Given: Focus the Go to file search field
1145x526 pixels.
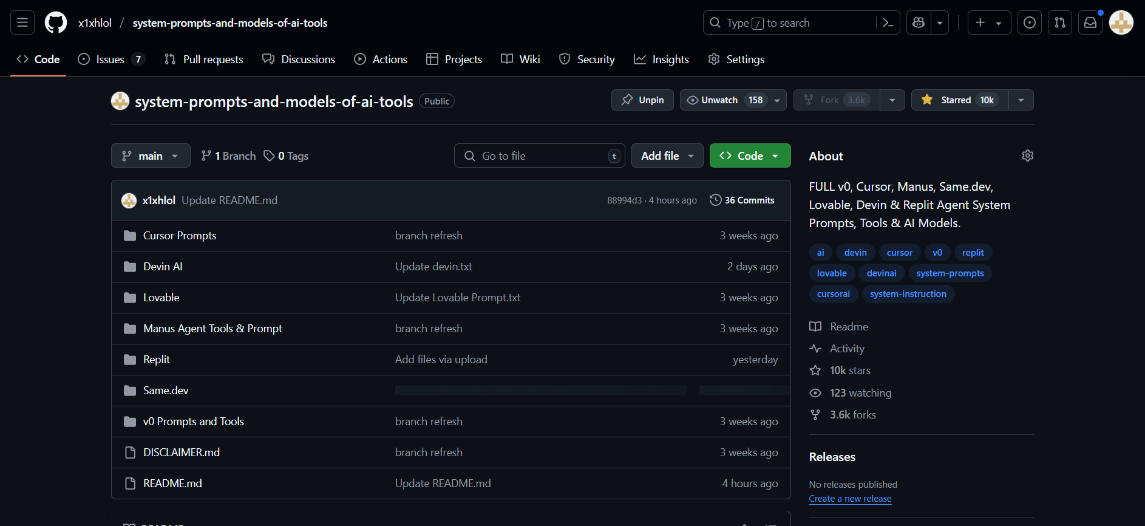Looking at the screenshot, I should 540,155.
